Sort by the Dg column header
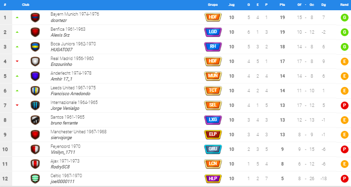351x187 pixels. pos(324,5)
